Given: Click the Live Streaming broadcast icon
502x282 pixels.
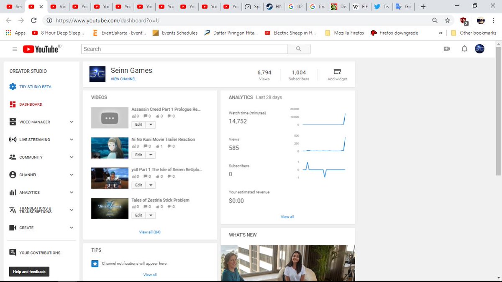Looking at the screenshot, I should [x=13, y=140].
